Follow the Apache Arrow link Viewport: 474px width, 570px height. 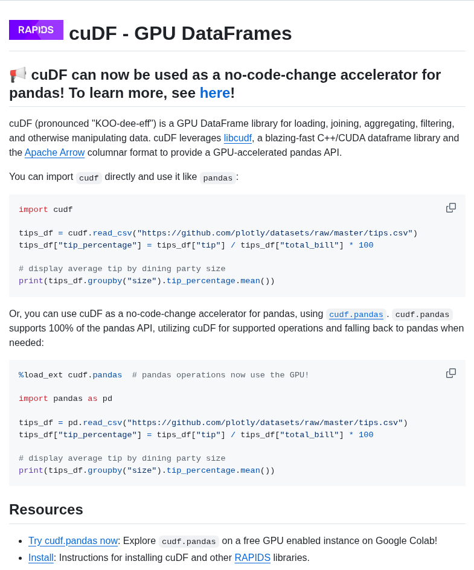54,152
